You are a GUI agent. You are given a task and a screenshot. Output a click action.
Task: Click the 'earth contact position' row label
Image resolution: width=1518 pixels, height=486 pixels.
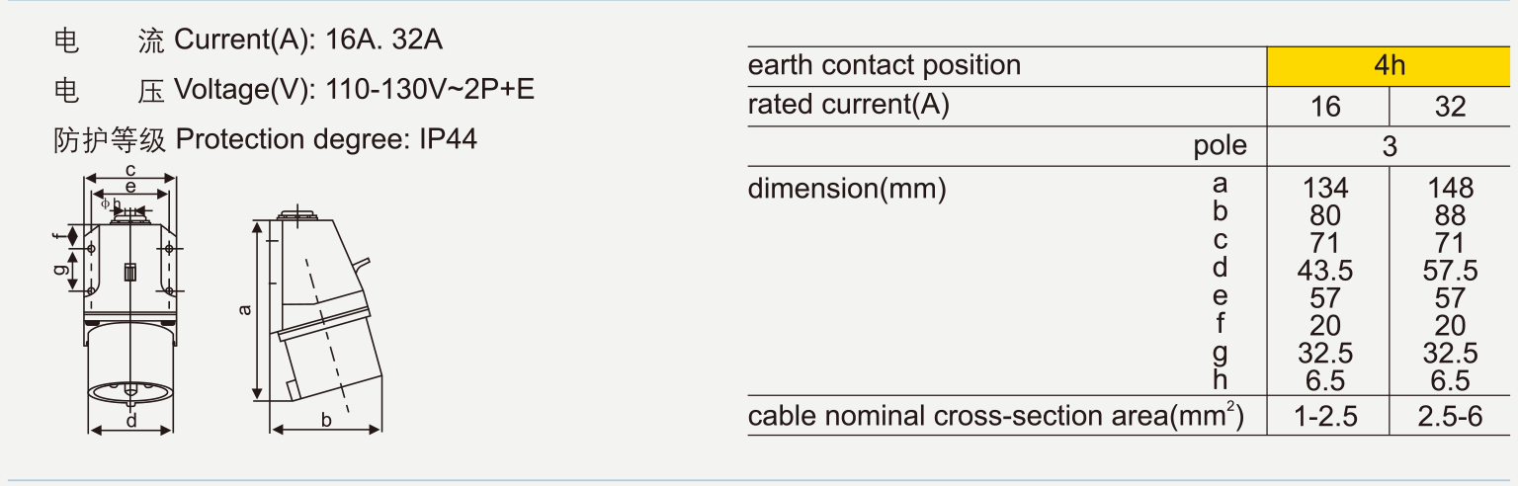pos(884,66)
